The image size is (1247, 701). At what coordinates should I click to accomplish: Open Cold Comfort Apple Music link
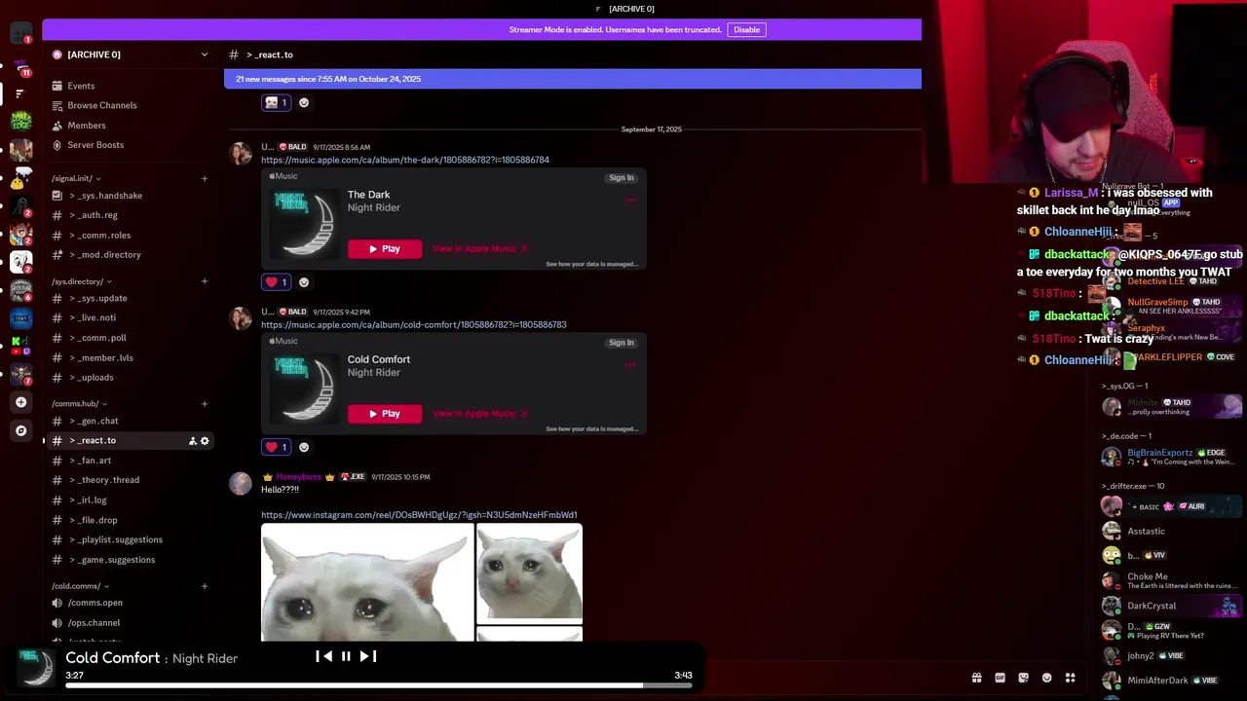[x=413, y=325]
